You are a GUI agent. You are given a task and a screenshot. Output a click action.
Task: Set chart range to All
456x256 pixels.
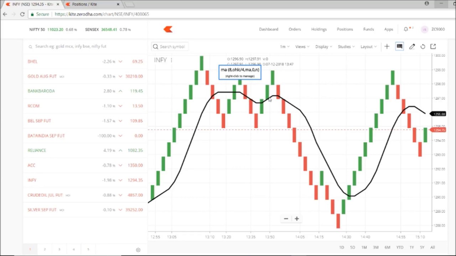coord(432,247)
